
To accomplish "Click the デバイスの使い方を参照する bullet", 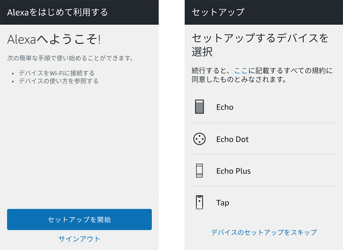I will point(59,81).
